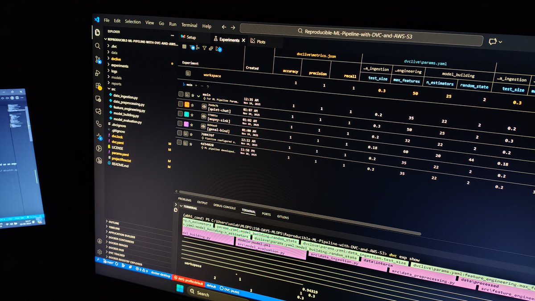This screenshot has height=301, width=535.
Task: Open the Copilot chat icon in title bar
Action: click(492, 41)
